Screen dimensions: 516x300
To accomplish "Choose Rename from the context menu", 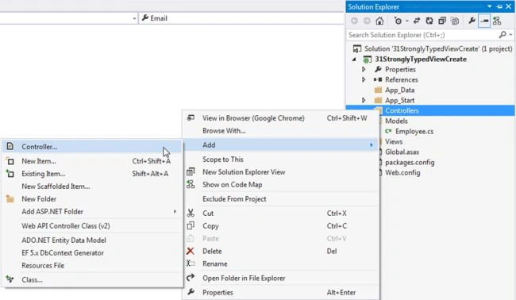I will pos(280,263).
